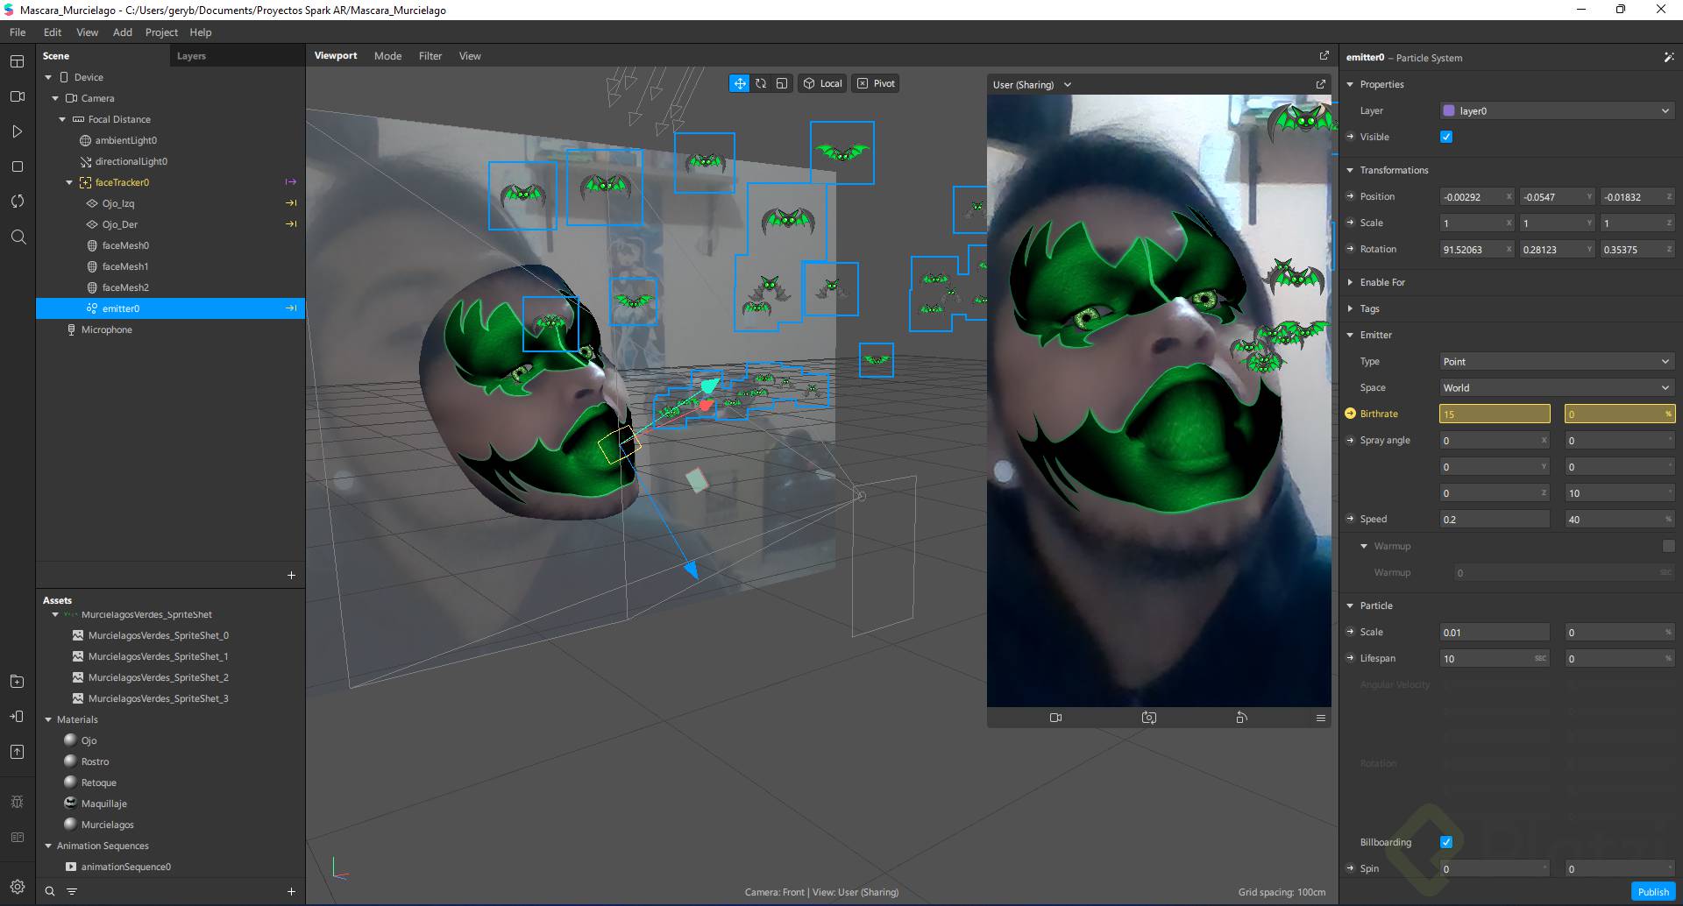Open the File menu

[18, 32]
